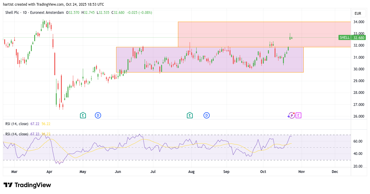This screenshot has height=194, width=370.
Task: Click the TradingView wordmark text
Action: pos(33,185)
